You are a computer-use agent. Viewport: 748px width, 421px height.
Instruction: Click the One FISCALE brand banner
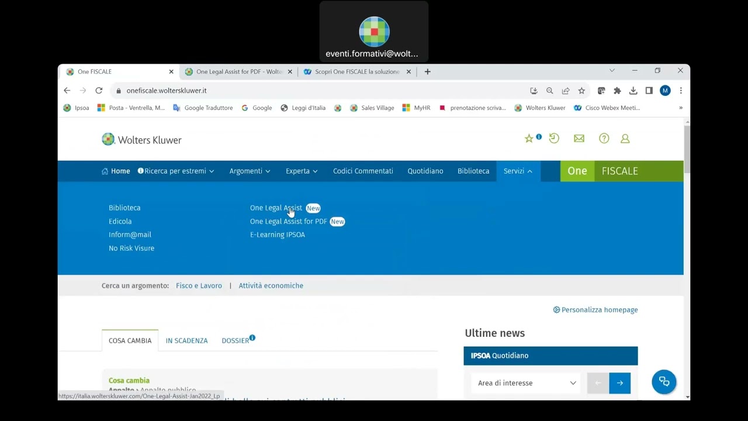pos(622,171)
